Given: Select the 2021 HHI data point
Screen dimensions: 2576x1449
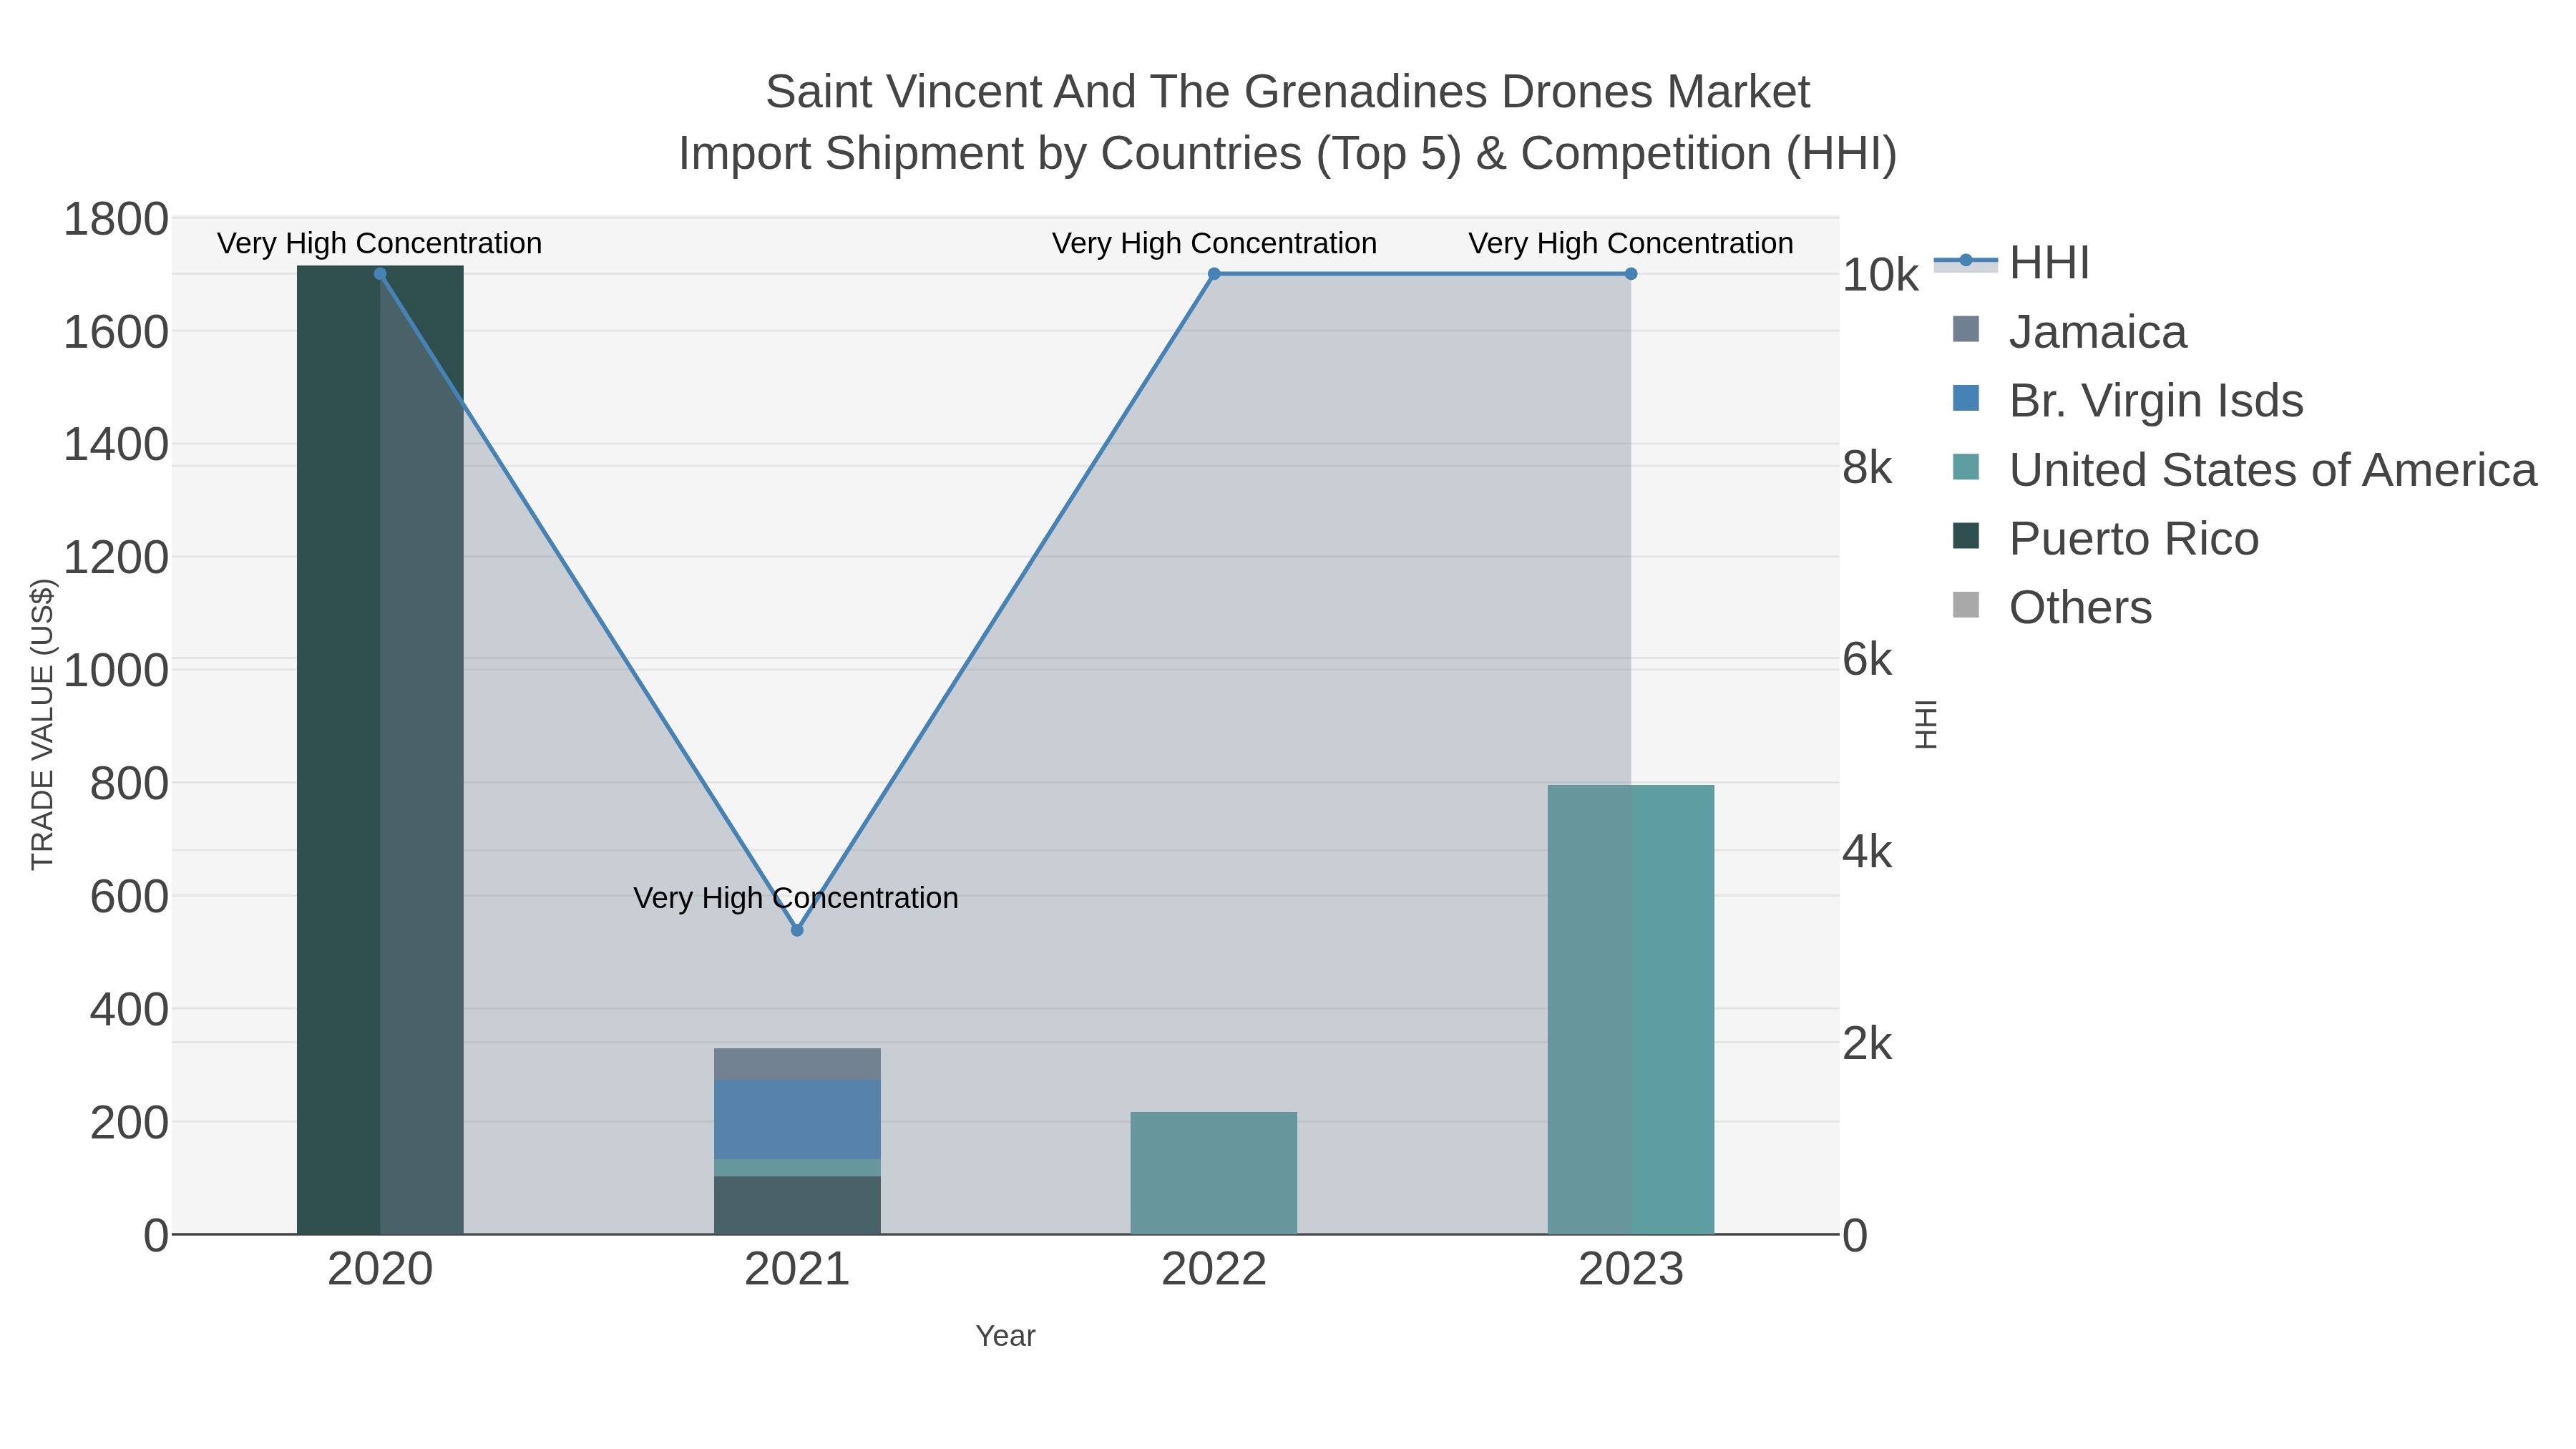Looking at the screenshot, I should (x=797, y=930).
